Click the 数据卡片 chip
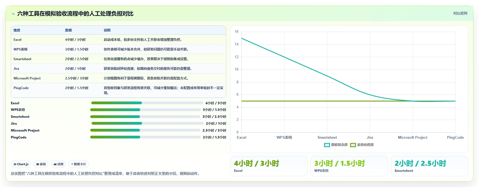 click(79, 164)
